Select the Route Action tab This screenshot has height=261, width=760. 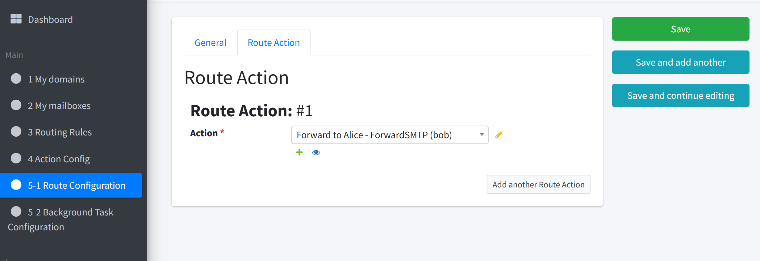[274, 42]
